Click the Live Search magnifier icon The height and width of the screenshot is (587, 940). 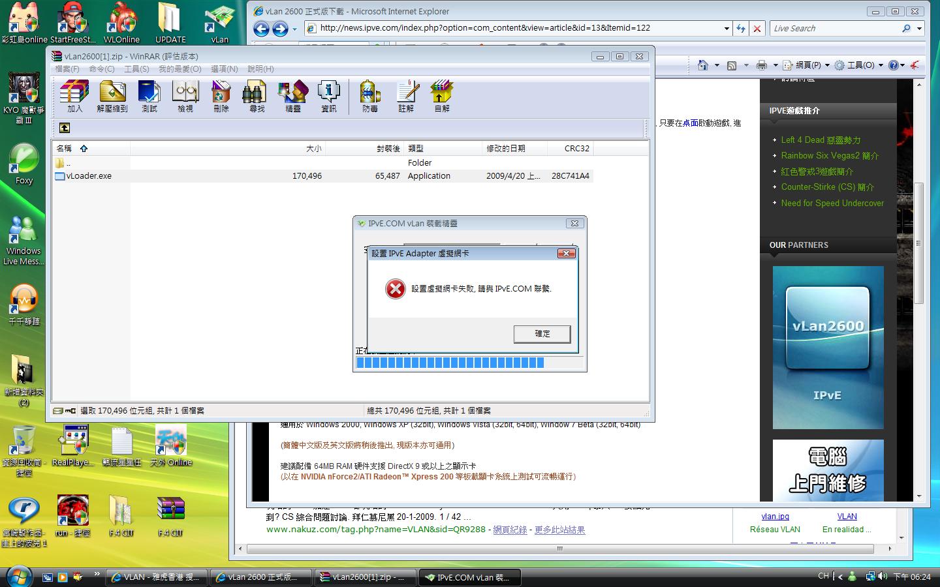[906, 29]
